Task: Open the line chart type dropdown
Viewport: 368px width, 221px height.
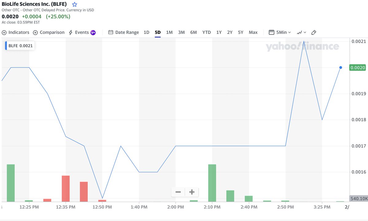Action: pos(301,32)
